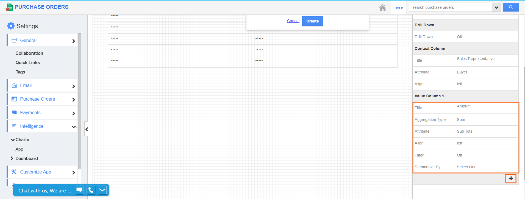Click the Value Column 1 section header

pyautogui.click(x=465, y=96)
